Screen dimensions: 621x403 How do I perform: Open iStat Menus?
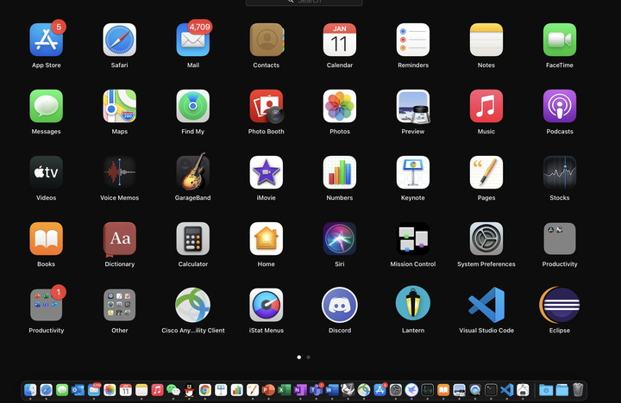(267, 305)
